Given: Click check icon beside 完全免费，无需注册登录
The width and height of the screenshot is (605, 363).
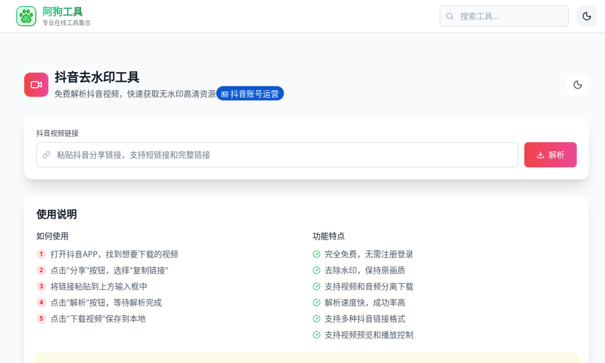Looking at the screenshot, I should (x=316, y=254).
